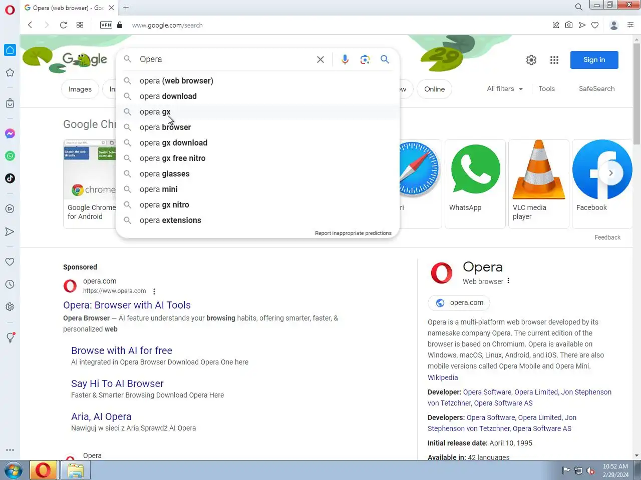This screenshot has height=480, width=641.
Task: Open tab islands/workspaces grid icon in toolbar
Action: [x=80, y=25]
